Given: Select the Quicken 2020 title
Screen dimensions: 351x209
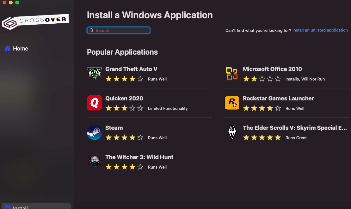Looking at the screenshot, I should 124,99.
